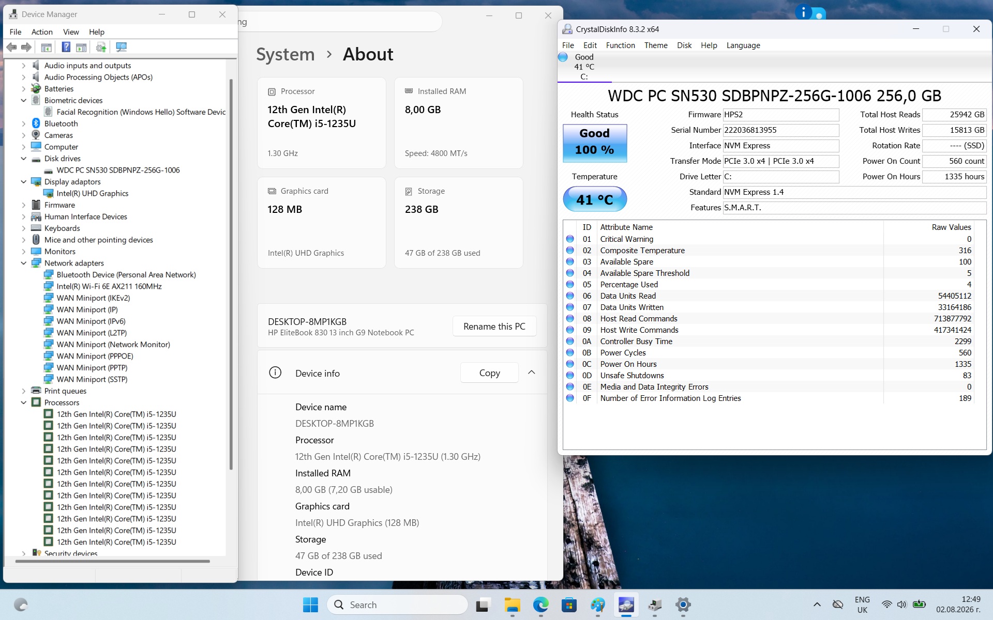Viewport: 993px width, 620px height.
Task: Collapse the Processors node
Action: pyautogui.click(x=23, y=402)
